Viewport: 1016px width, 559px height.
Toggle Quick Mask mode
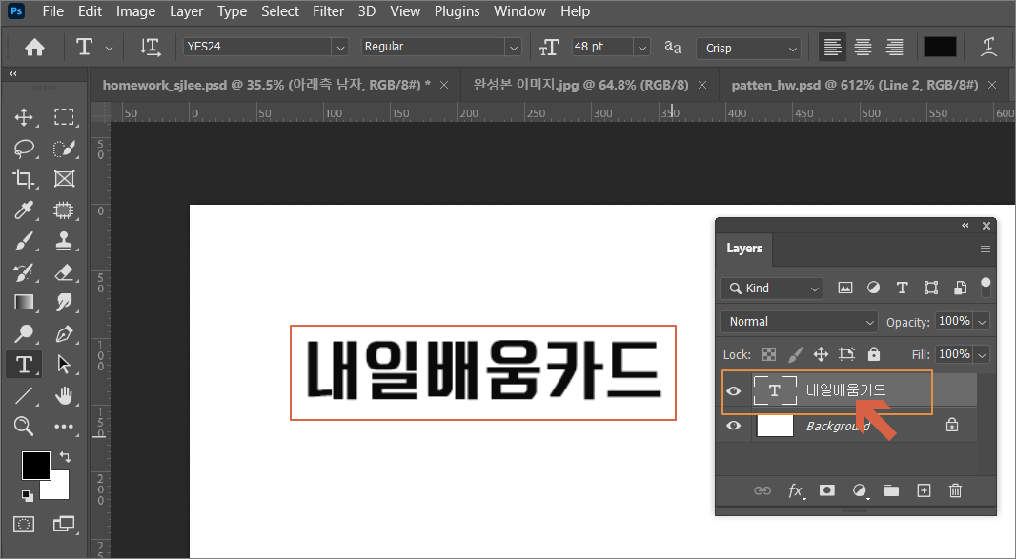coord(24,524)
